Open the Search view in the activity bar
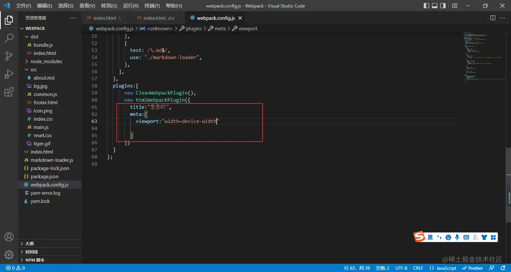Image resolution: width=511 pixels, height=272 pixels. click(x=9, y=38)
